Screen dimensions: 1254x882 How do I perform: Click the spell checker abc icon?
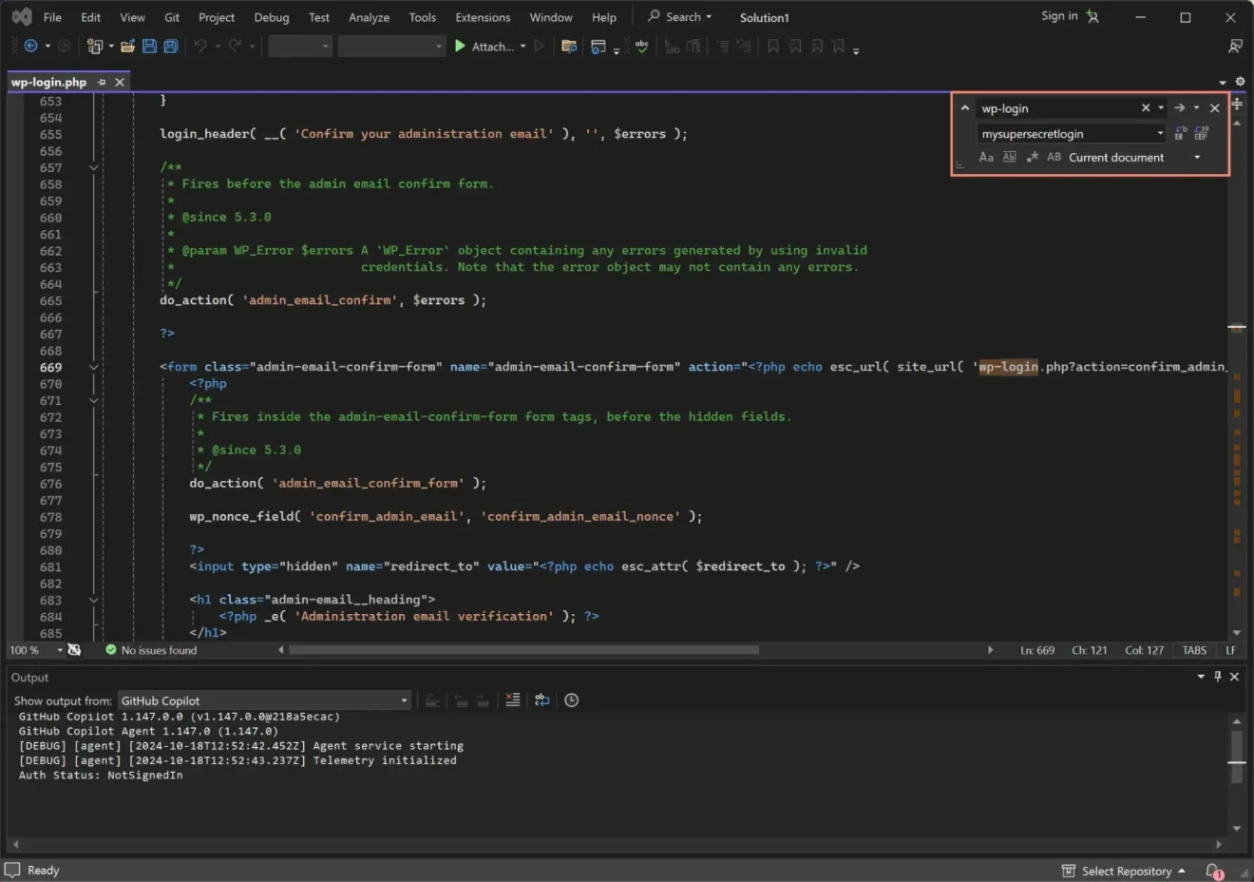coord(642,46)
